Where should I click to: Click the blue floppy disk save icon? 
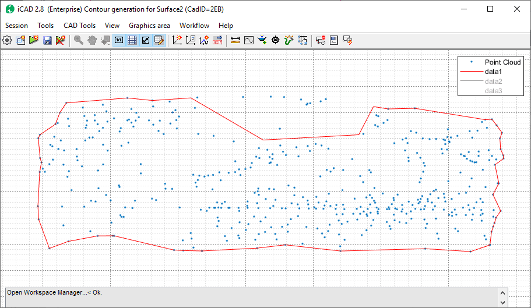47,40
